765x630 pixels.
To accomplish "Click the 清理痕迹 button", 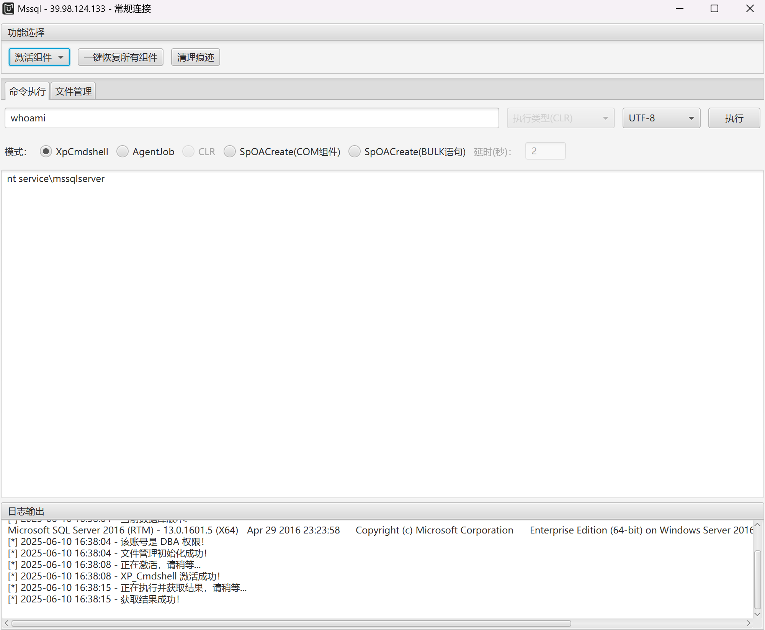I will point(195,57).
